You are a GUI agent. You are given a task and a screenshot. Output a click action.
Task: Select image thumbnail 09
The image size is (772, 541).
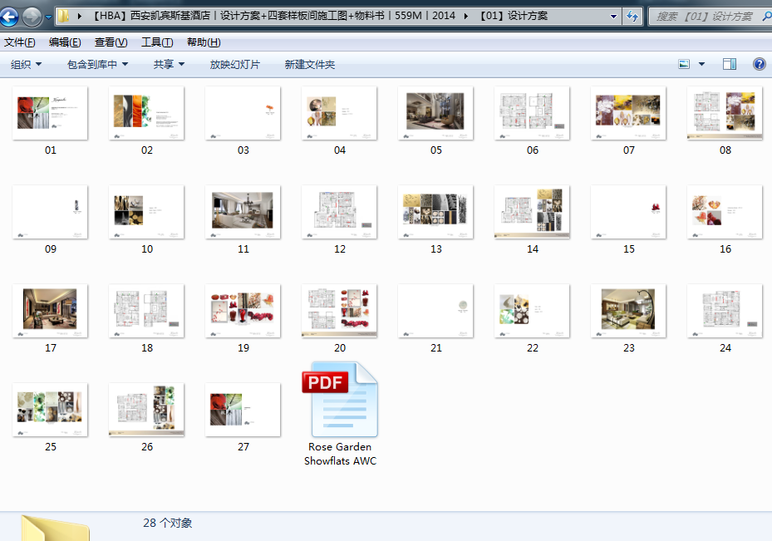[50, 212]
